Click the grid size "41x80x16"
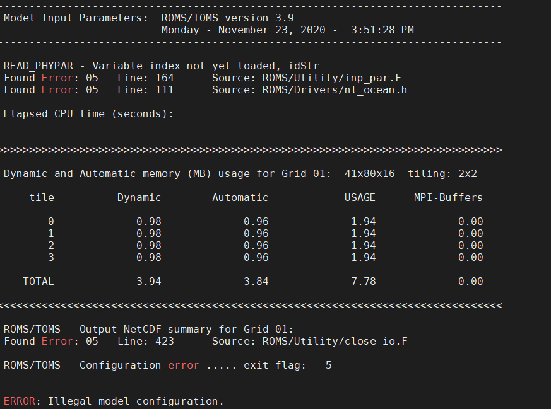 tap(369, 173)
